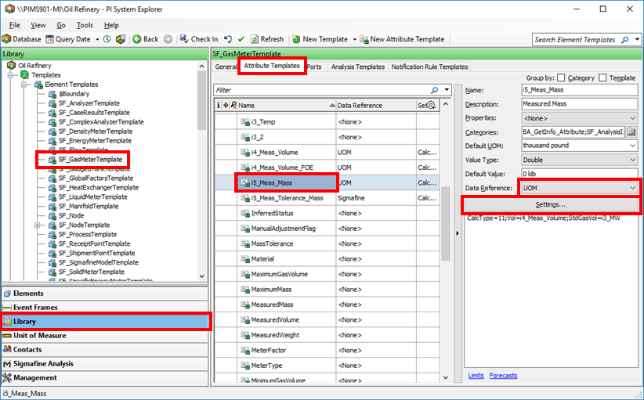The image size is (644, 400).
Task: Open the Value Type dropdown
Action: pos(580,160)
